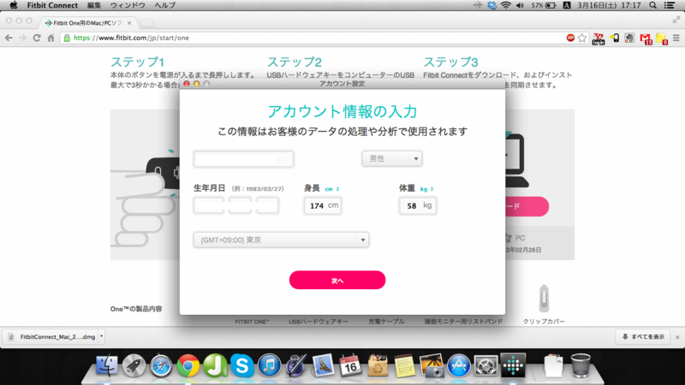Open the browser home page icon

pyautogui.click(x=51, y=38)
